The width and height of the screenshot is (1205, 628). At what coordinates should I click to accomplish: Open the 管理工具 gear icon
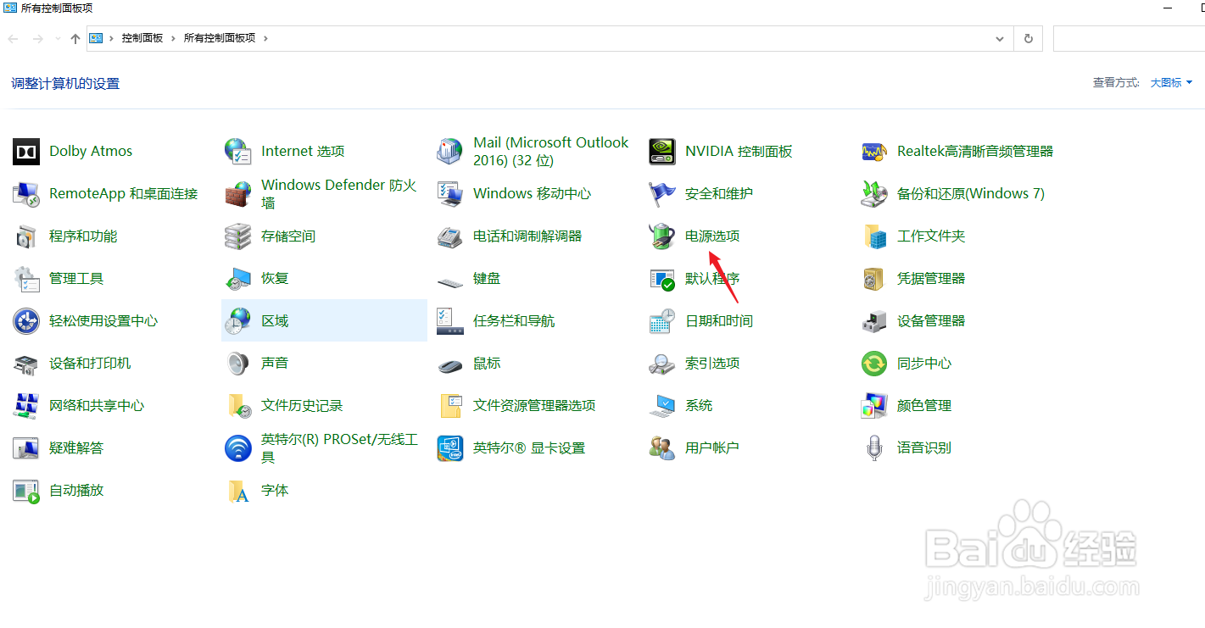pyautogui.click(x=26, y=279)
